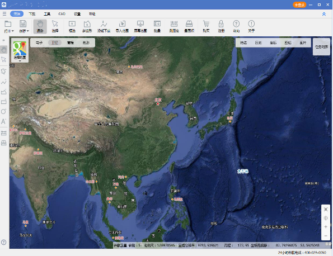This screenshot has width=333, height=256.
Task: Click the batch download tool
Action: [x=157, y=26]
